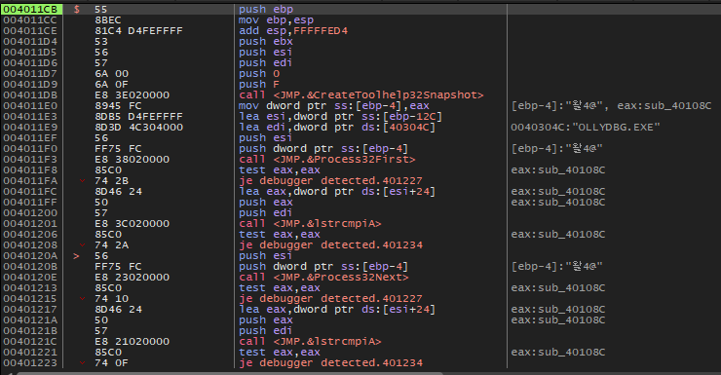The width and height of the screenshot is (721, 375).
Task: Select bytes '74 10' at 00401215
Action: 112,299
